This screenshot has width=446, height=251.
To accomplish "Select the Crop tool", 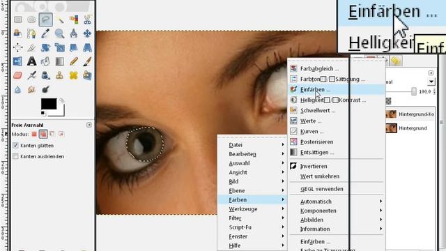I will click(31, 47).
